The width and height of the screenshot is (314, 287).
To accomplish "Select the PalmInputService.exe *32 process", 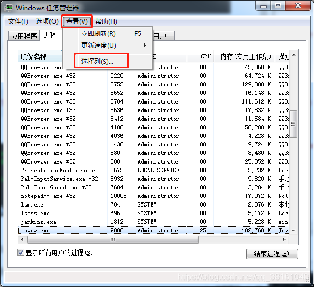I will coord(153,179).
